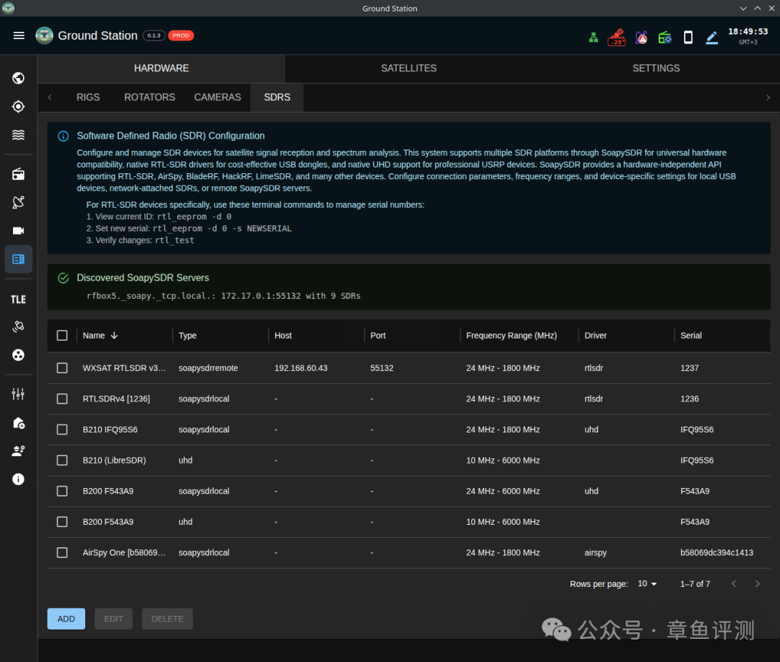Open the satellite groups circle icon in sidebar

pyautogui.click(x=18, y=355)
